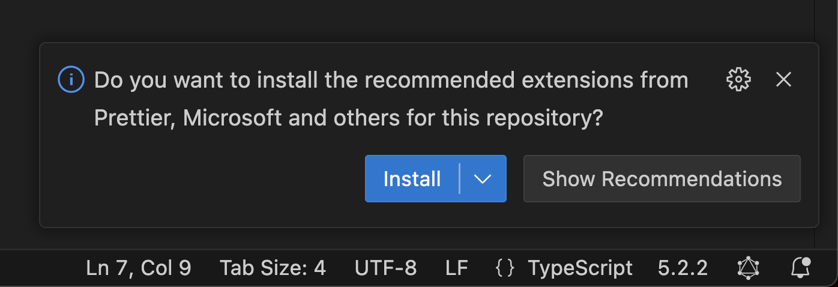Screen dimensions: 838x287
Task: Click the empty editor area above notification
Action: [419, 21]
